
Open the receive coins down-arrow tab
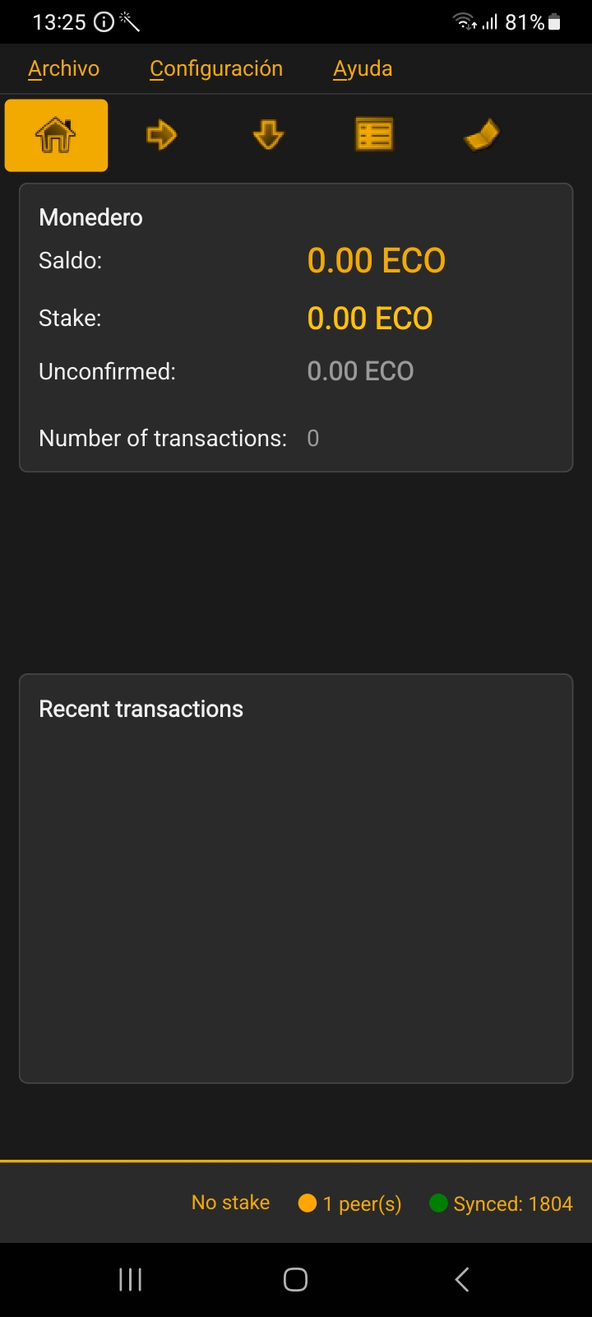click(x=268, y=135)
